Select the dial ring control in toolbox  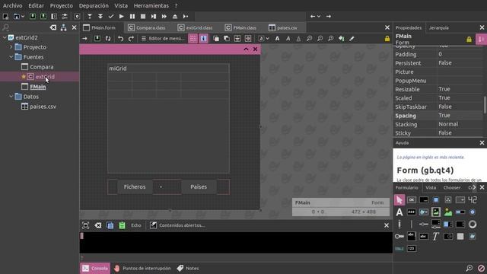(x=473, y=224)
